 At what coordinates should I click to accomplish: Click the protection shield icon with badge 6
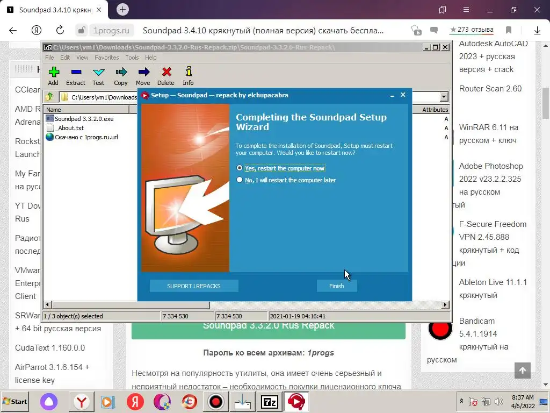(416, 30)
